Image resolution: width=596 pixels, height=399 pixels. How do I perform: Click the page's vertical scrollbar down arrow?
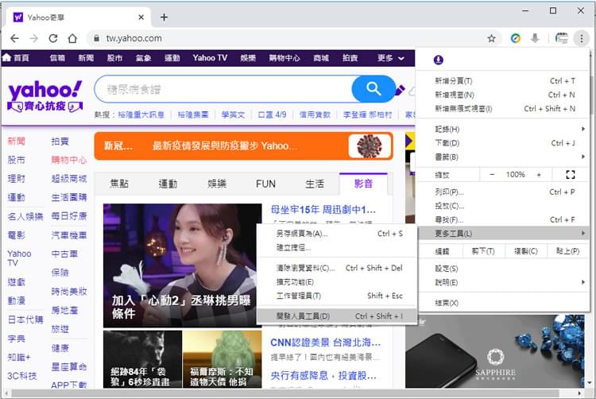point(590,383)
